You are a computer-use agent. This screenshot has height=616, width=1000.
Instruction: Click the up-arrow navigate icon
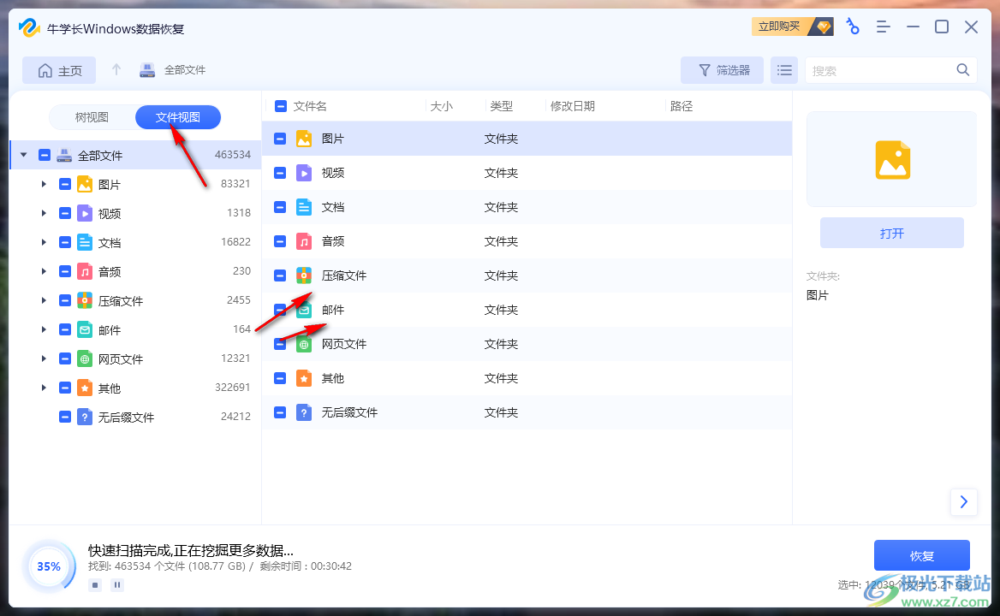click(x=116, y=69)
